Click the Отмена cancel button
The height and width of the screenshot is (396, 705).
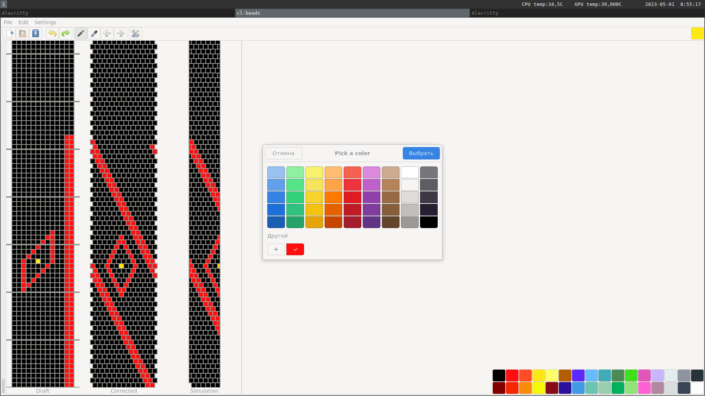283,153
